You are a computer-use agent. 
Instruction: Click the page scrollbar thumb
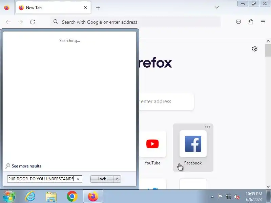(x=268, y=50)
